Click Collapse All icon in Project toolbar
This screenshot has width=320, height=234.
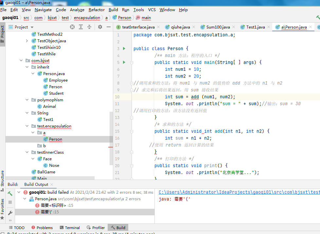(89, 27)
